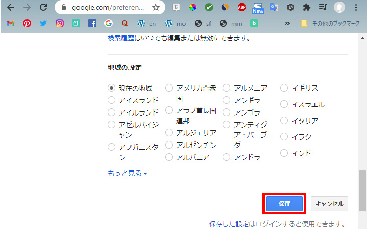The image size is (367, 229).
Task: Open the 'sf' globe bookmark
Action: click(203, 23)
